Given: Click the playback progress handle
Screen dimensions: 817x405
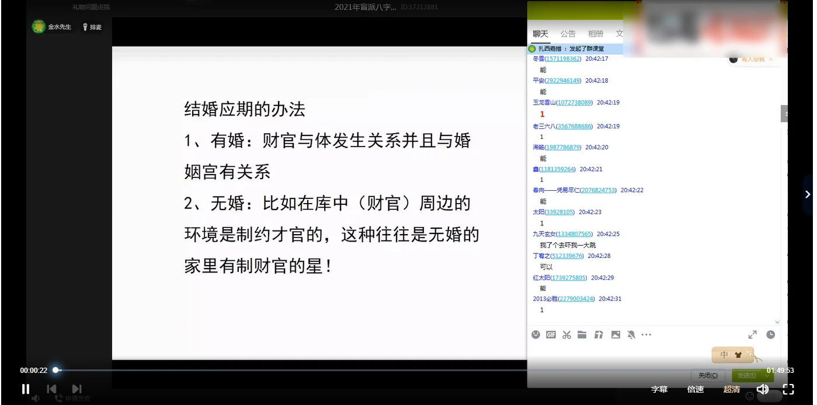Looking at the screenshot, I should tap(55, 370).
